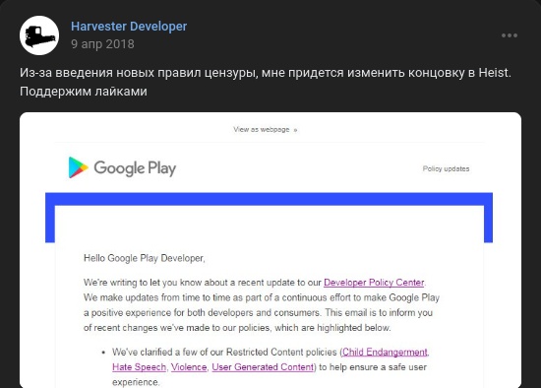Click the View as webpage link
The height and width of the screenshot is (388, 541).
[x=265, y=130]
